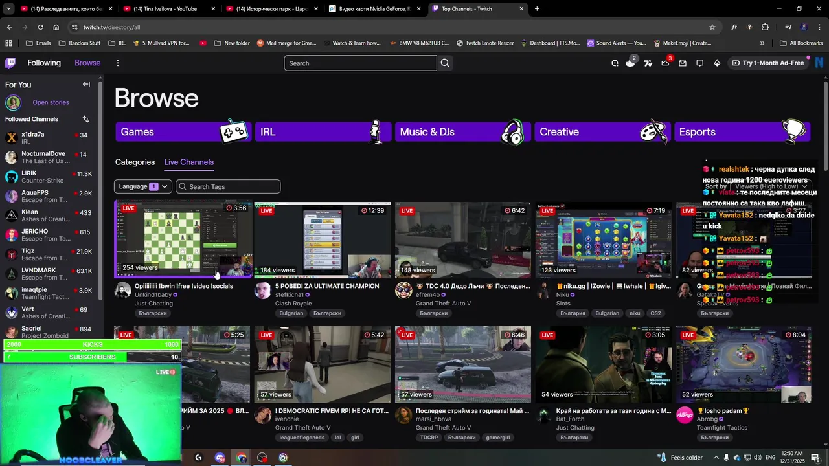This screenshot has width=829, height=466.
Task: Open the Hype Chat whale icon with badge 2
Action: (630, 63)
